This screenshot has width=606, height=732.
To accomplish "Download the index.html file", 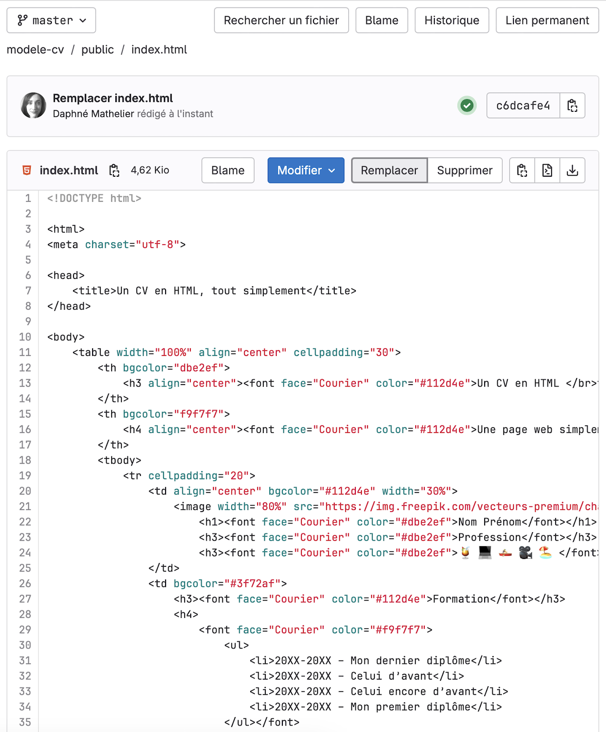I will pos(572,171).
